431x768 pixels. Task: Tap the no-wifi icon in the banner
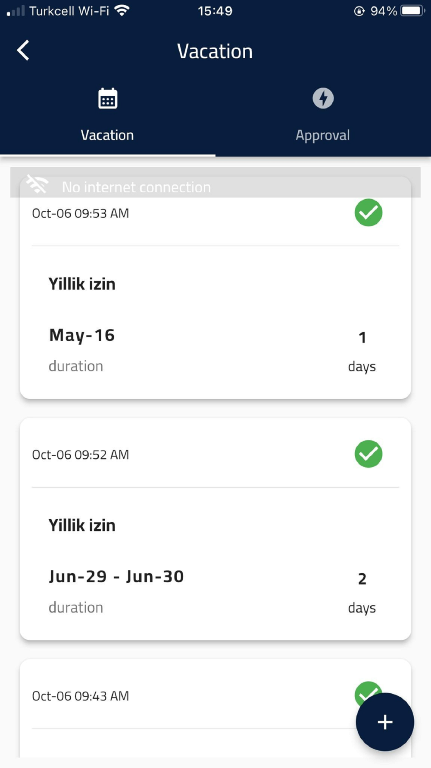pyautogui.click(x=37, y=185)
